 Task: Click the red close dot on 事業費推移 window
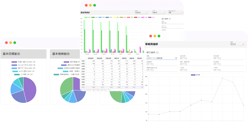151,36
